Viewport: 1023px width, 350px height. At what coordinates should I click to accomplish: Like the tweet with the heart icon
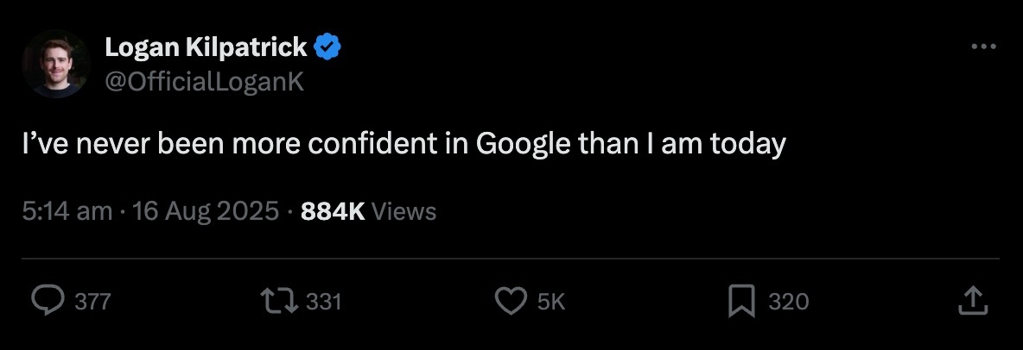511,301
